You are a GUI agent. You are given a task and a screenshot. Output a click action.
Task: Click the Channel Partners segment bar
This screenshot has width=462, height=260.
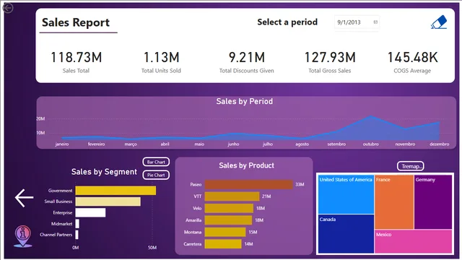(77, 235)
